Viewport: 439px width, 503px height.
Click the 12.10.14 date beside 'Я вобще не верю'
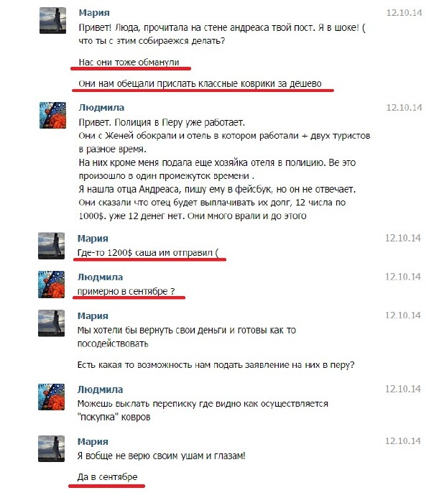click(x=403, y=441)
